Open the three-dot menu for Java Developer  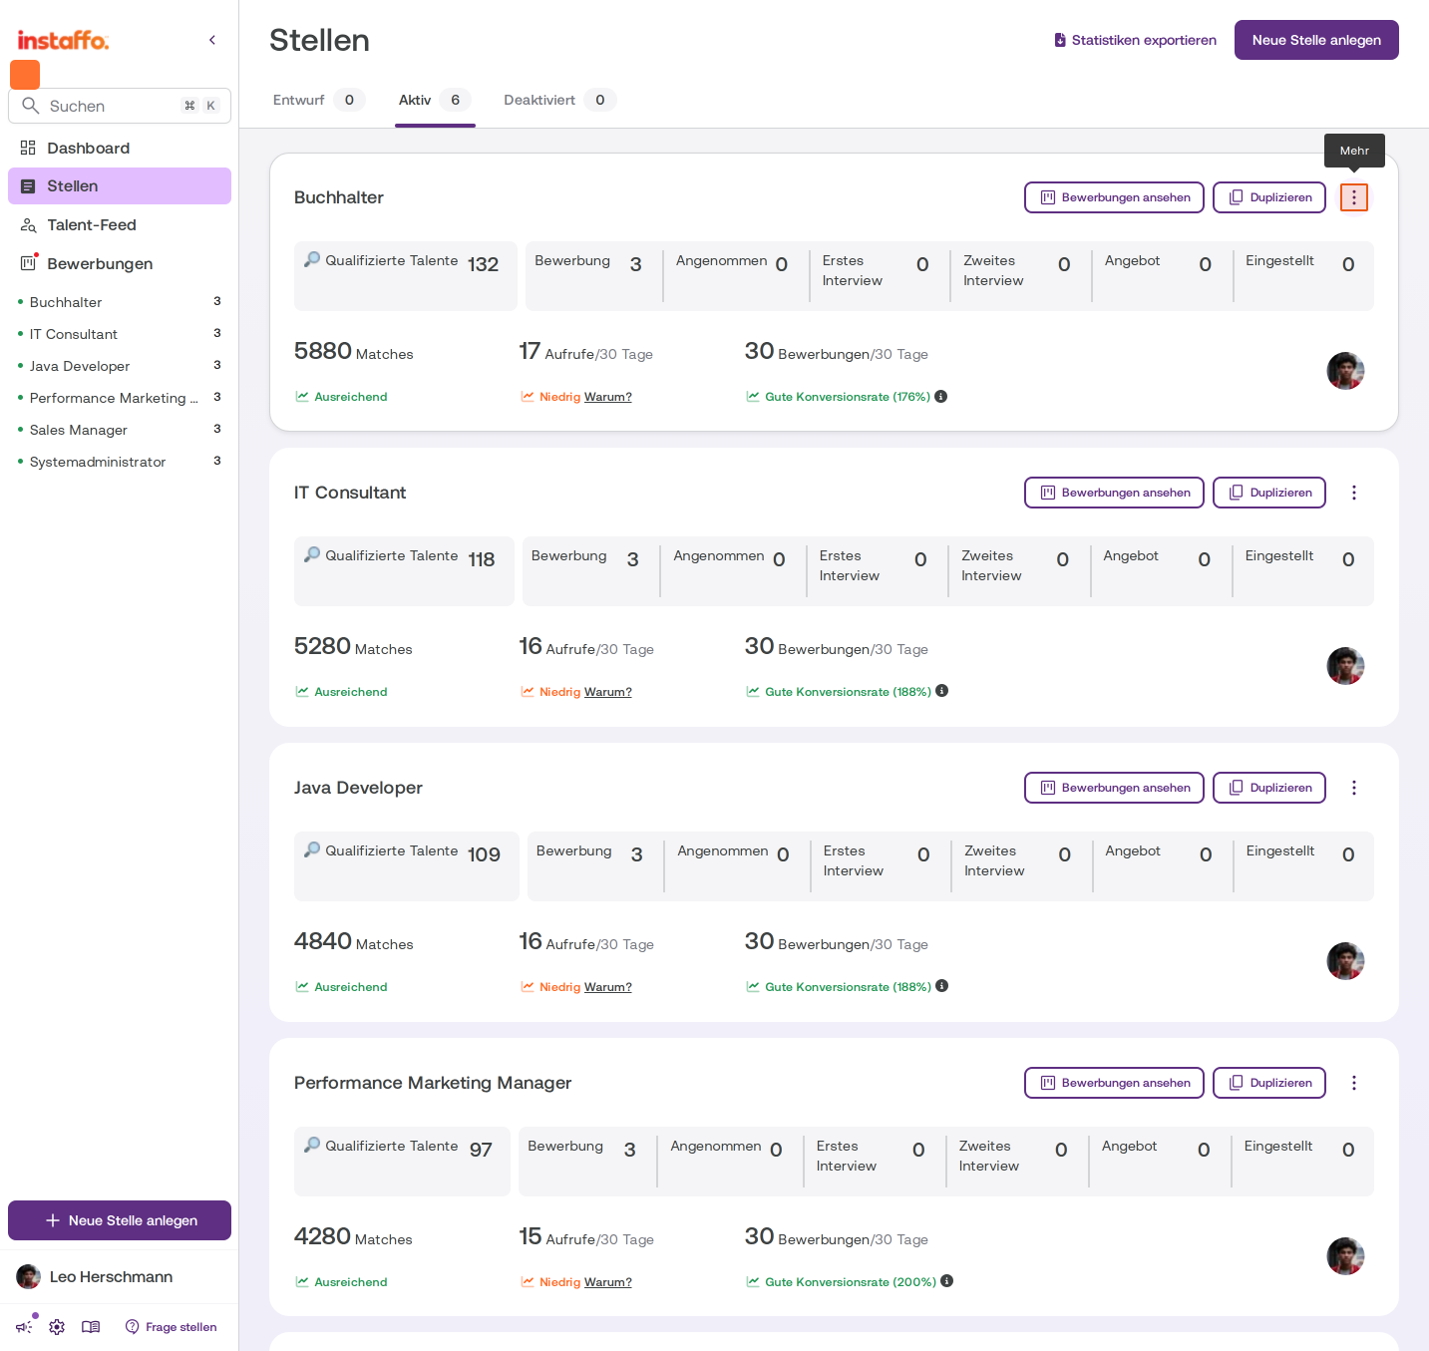1353,788
